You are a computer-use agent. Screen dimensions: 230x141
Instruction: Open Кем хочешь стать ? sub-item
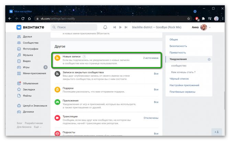pos(183,72)
